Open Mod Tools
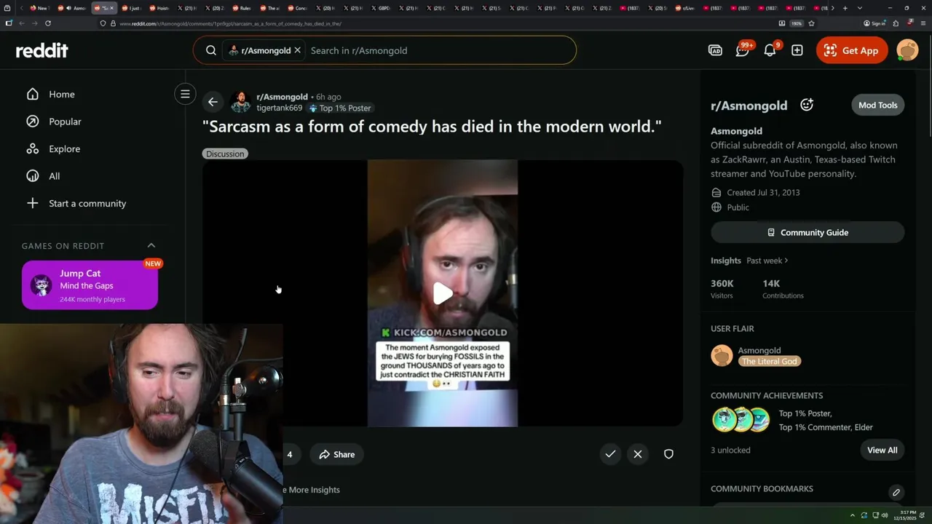This screenshot has width=932, height=524. (x=877, y=105)
